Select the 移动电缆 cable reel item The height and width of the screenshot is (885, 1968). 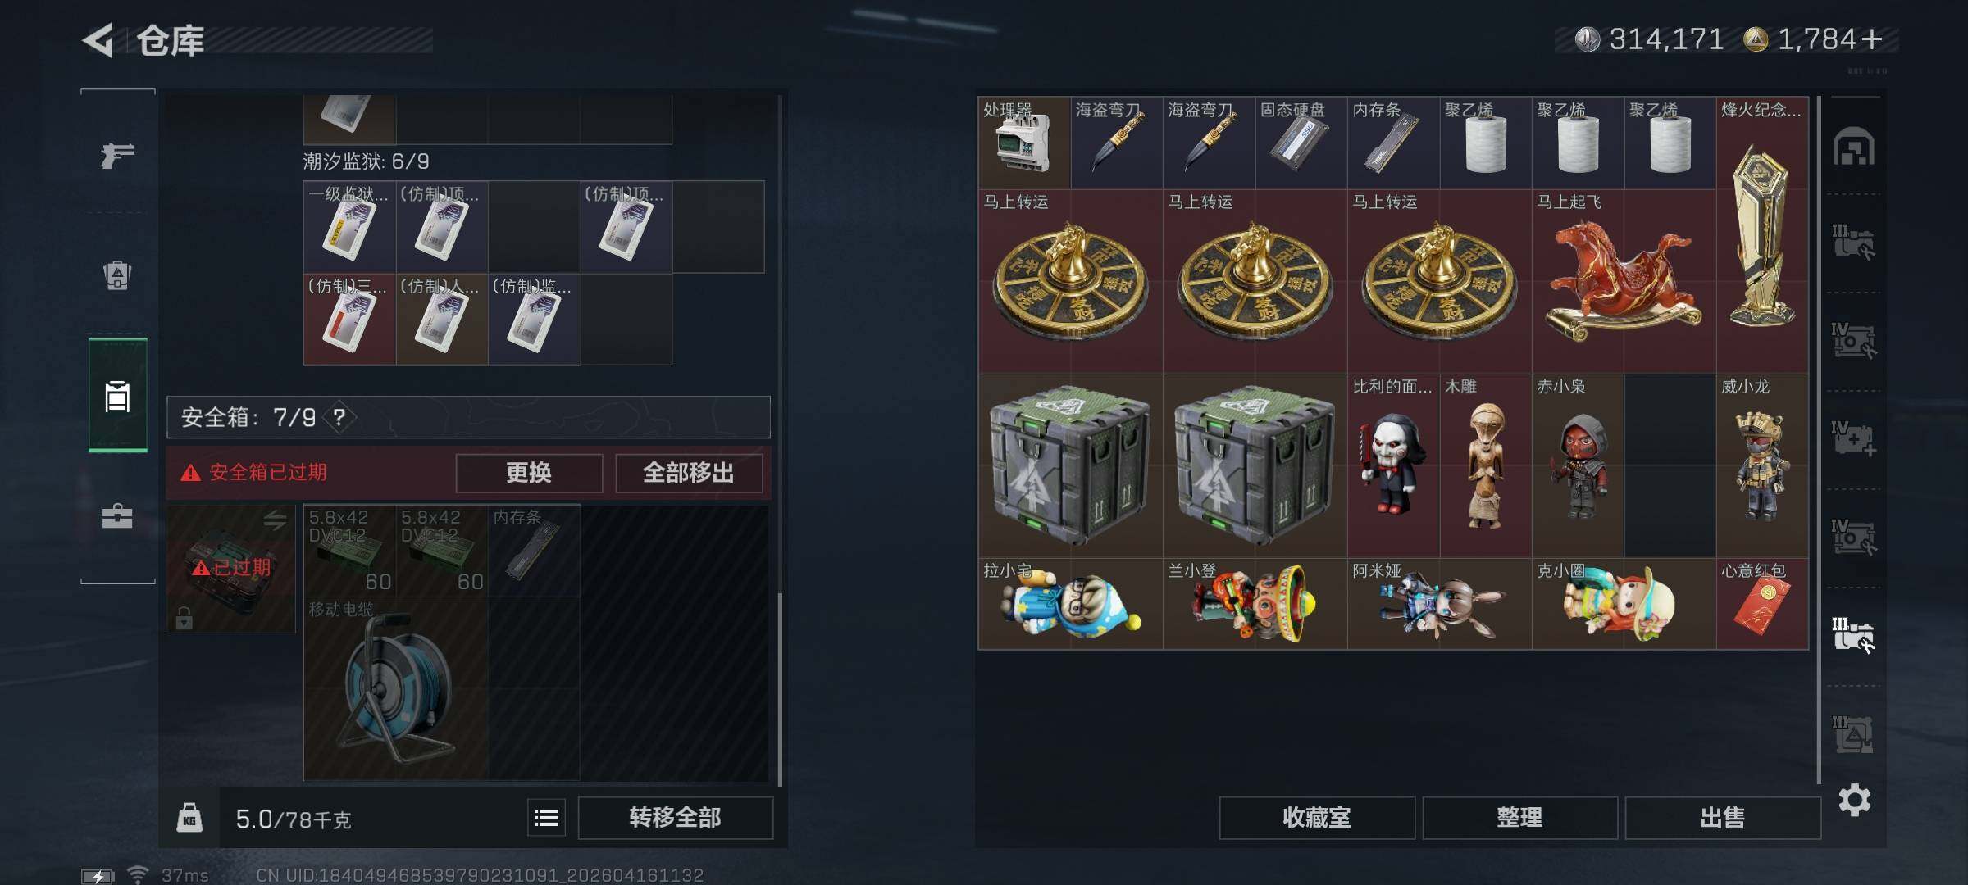pos(396,688)
